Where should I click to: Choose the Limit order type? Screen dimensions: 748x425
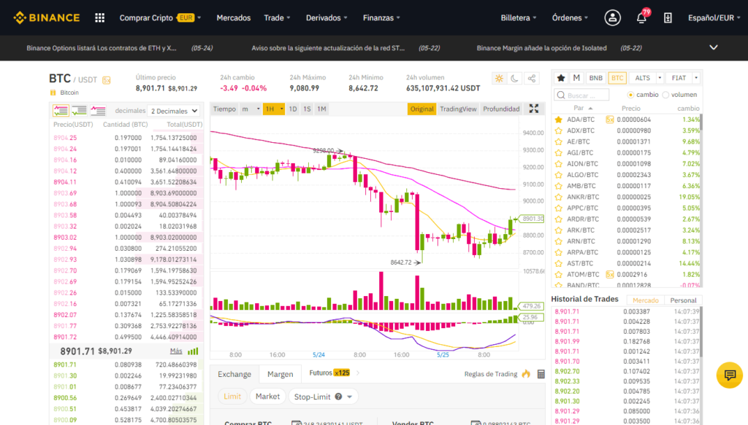point(232,397)
